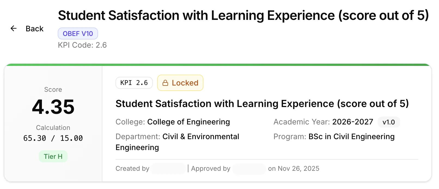Screen dimensions: 439x189
Task: Click the v1.0 version badge
Action: click(388, 122)
